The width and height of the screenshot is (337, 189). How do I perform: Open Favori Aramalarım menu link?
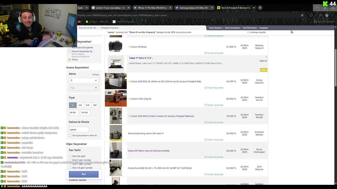point(232,28)
